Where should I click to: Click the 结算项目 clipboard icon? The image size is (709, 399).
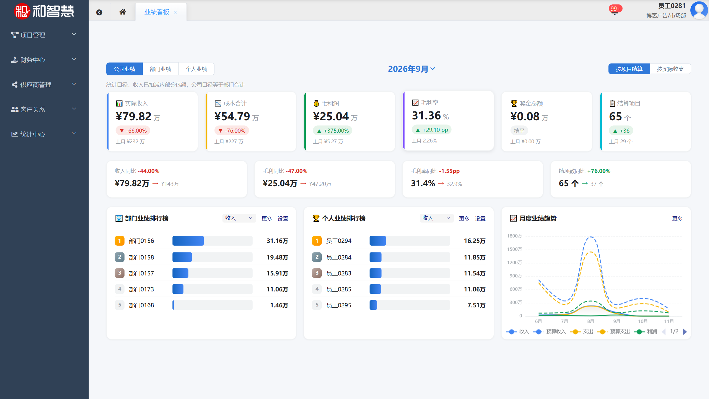(x=612, y=103)
